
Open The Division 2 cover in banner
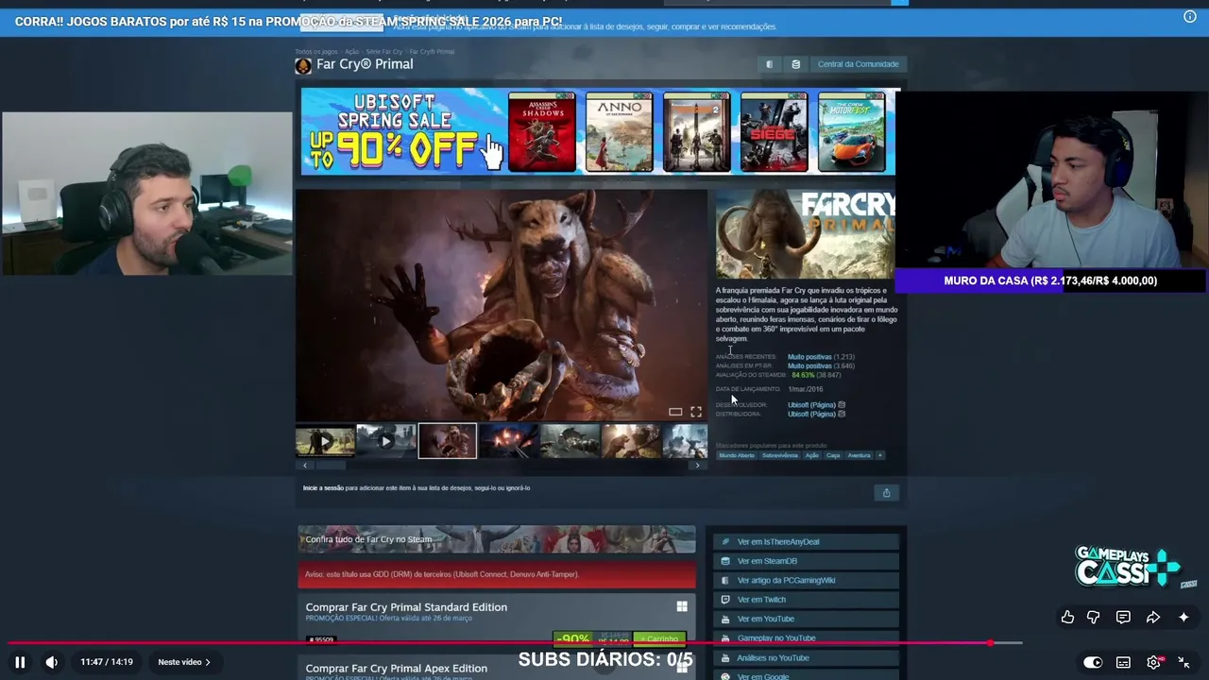pyautogui.click(x=696, y=131)
